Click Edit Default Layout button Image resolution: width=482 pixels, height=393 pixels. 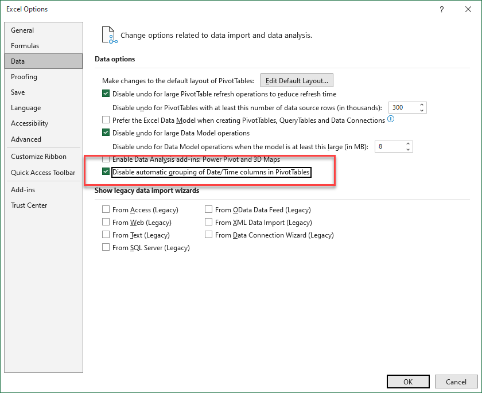[x=297, y=80]
